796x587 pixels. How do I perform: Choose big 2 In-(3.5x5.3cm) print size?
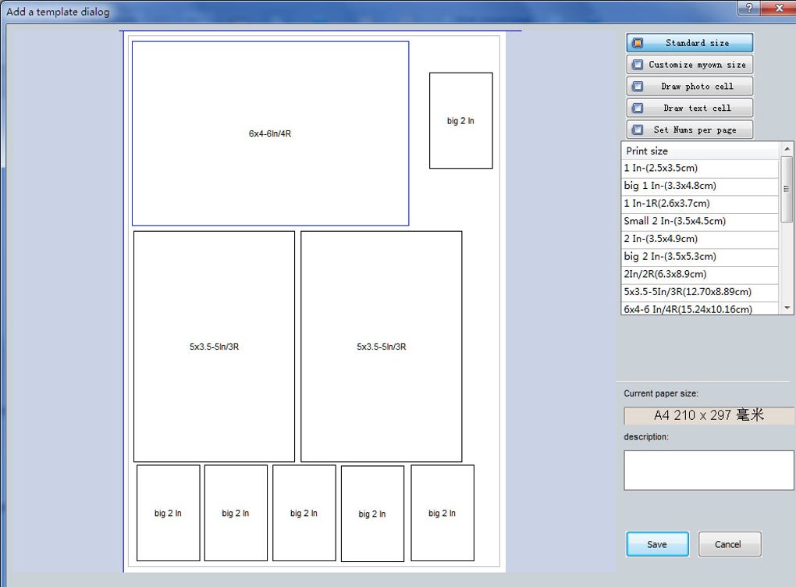700,257
